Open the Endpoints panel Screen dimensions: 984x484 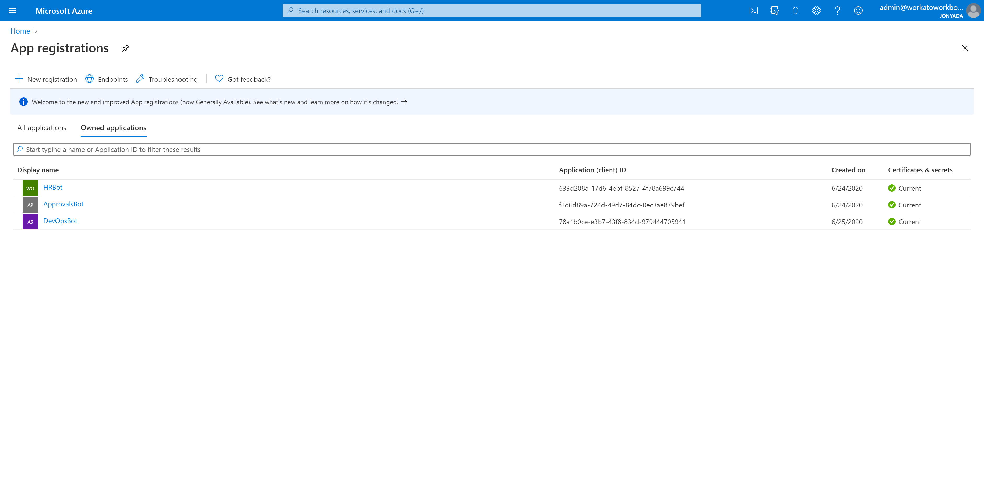pos(107,79)
